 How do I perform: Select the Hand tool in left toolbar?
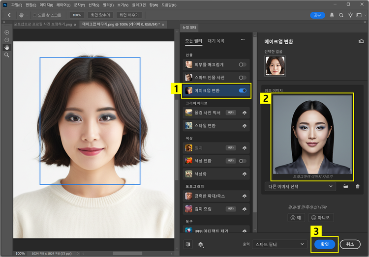[x=7, y=47]
